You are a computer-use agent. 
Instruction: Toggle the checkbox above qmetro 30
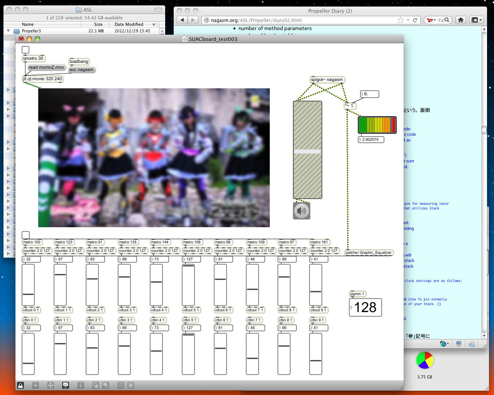pos(25,50)
